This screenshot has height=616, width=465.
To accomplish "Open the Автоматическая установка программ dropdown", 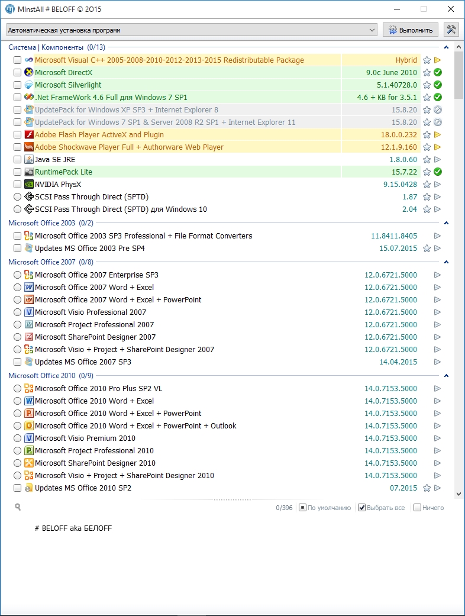I will click(192, 30).
